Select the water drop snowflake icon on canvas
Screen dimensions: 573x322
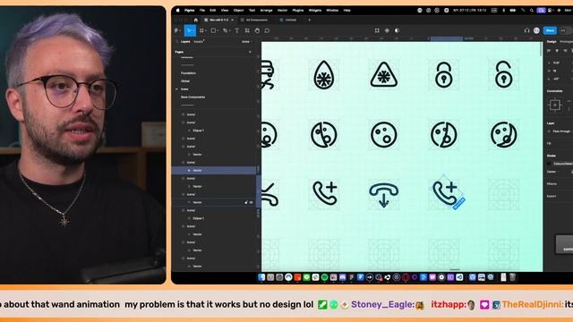[324, 75]
